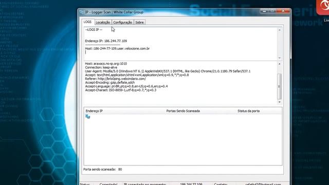
Task: Click the down arrow of the headers scrollbar
Action: click(279, 102)
